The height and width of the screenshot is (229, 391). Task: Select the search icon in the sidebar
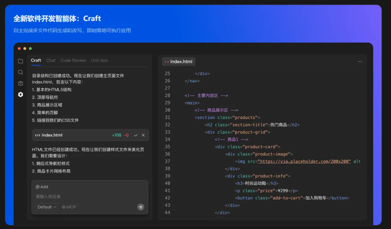20,72
